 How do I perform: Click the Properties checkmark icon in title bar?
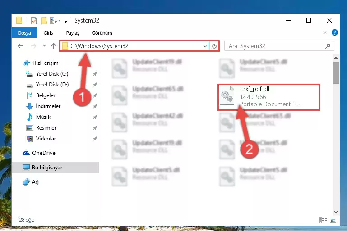[x=34, y=21]
